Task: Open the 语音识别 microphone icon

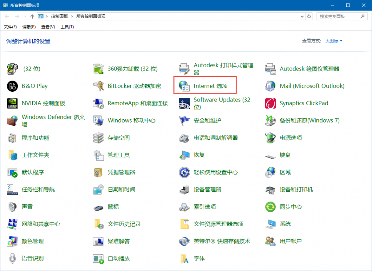Action: pyautogui.click(x=12, y=259)
